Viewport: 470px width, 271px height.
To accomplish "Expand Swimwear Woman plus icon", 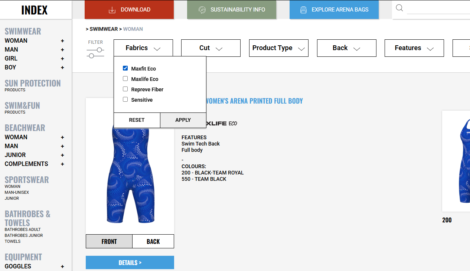I will point(62,41).
